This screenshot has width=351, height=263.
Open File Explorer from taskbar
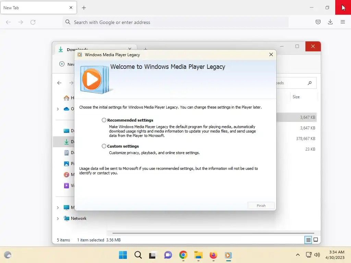click(x=198, y=255)
